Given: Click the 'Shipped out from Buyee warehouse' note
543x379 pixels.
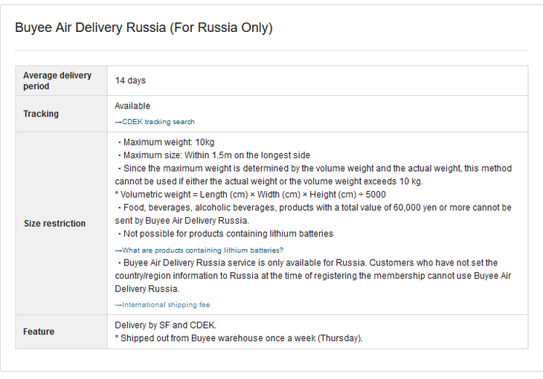Looking at the screenshot, I should 239,338.
